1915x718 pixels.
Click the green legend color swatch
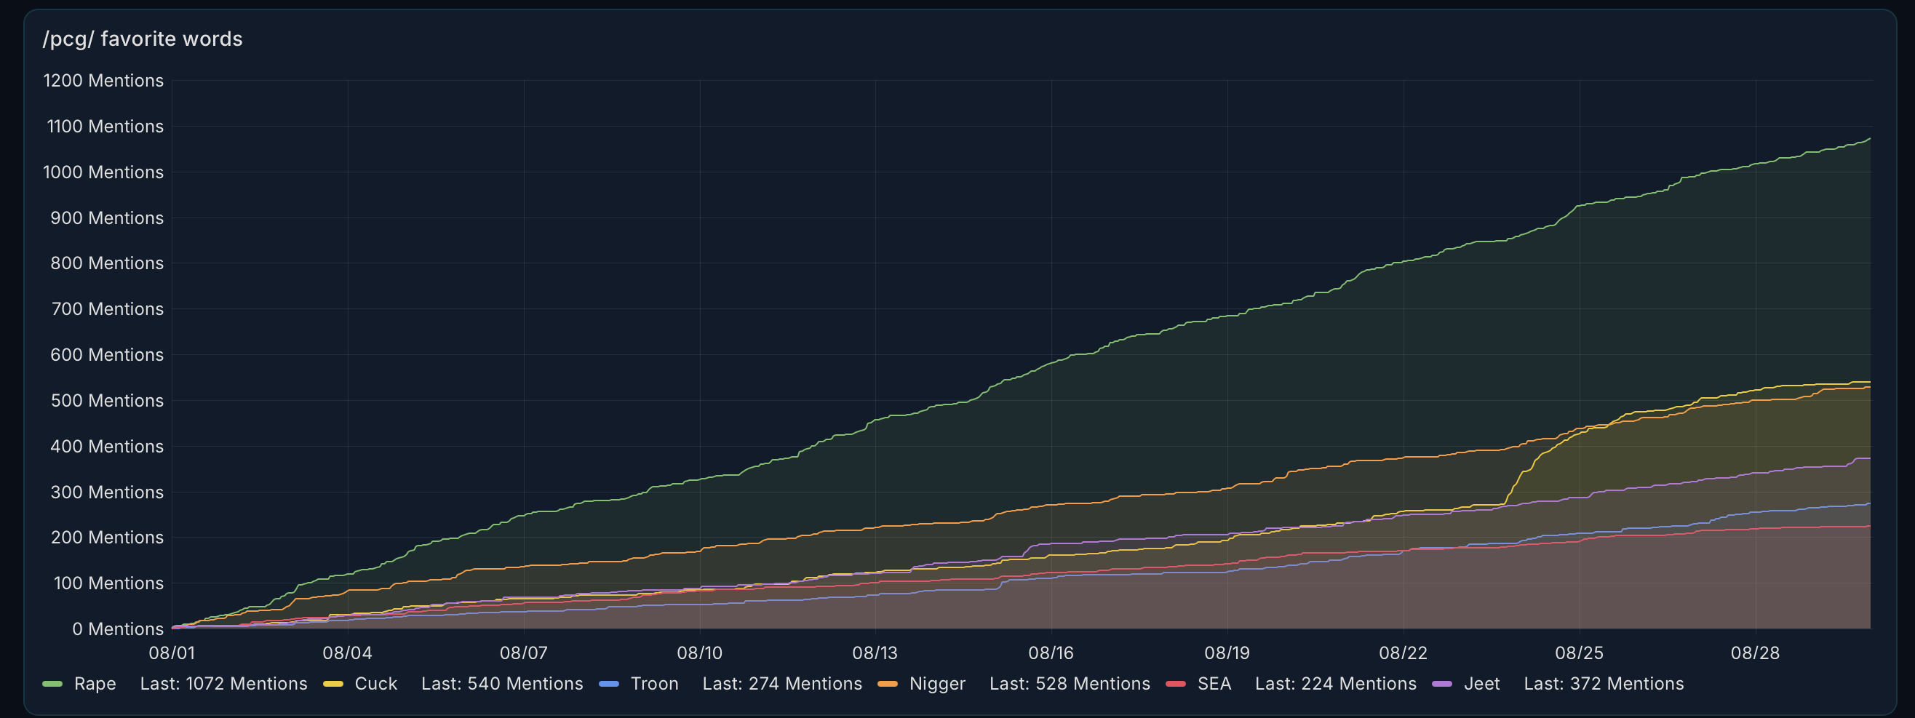pyautogui.click(x=53, y=684)
